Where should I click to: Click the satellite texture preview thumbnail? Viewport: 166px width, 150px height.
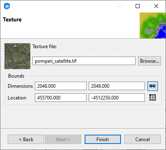point(17,56)
